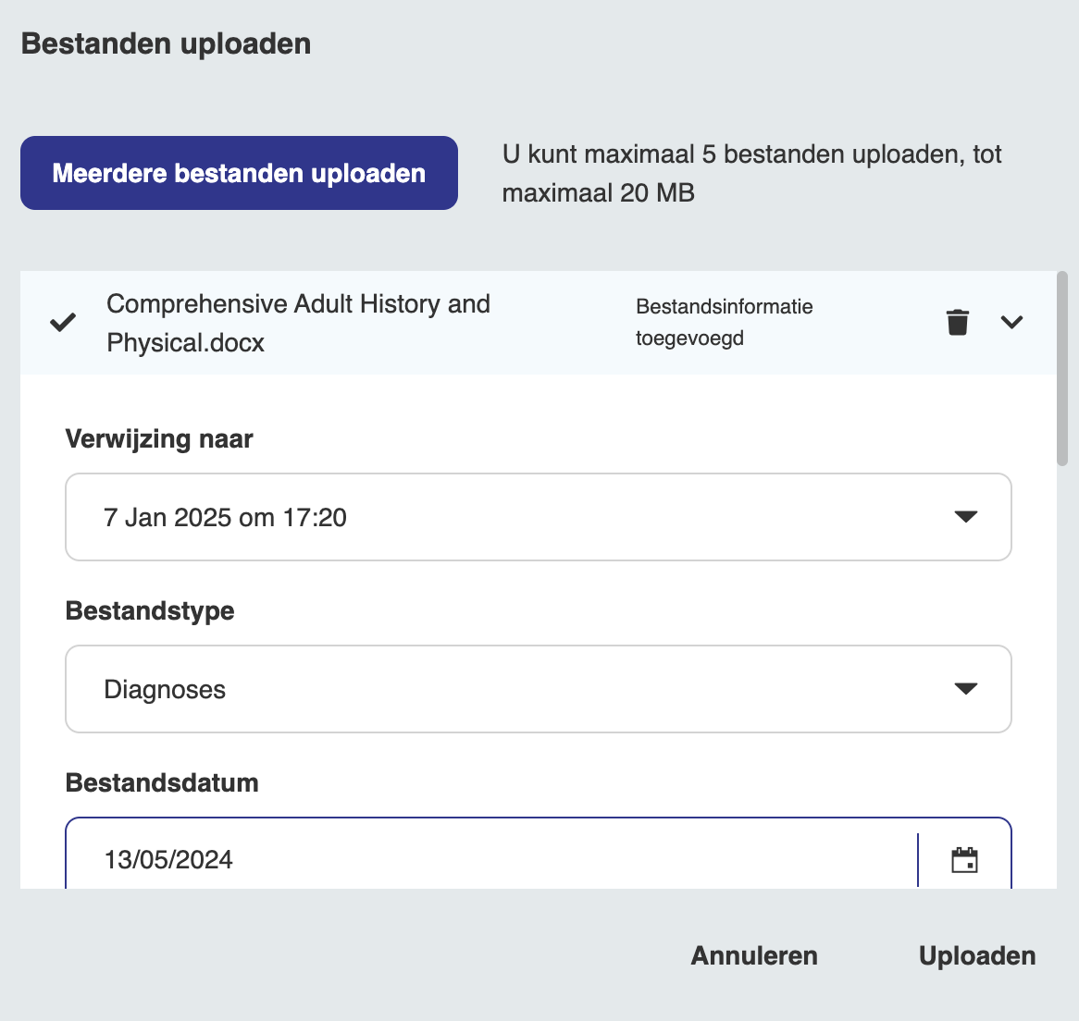The height and width of the screenshot is (1021, 1079).
Task: Click the Bestandsdatum label
Action: point(162,783)
